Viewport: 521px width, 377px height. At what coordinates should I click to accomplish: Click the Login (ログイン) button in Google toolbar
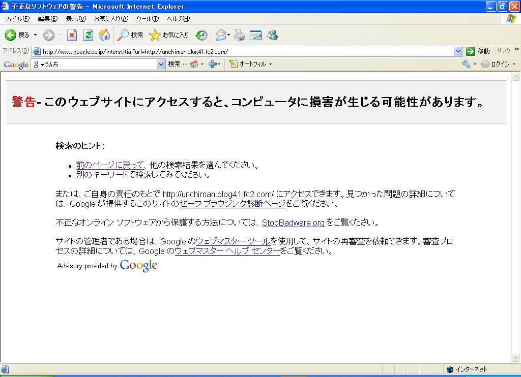tap(496, 64)
